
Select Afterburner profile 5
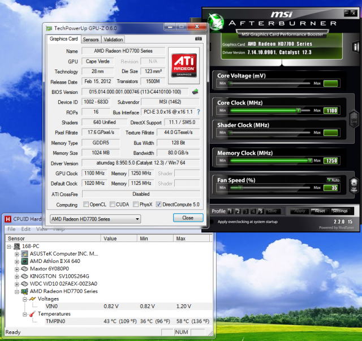261,211
